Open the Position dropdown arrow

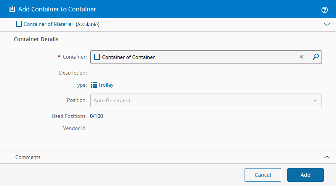(x=315, y=101)
